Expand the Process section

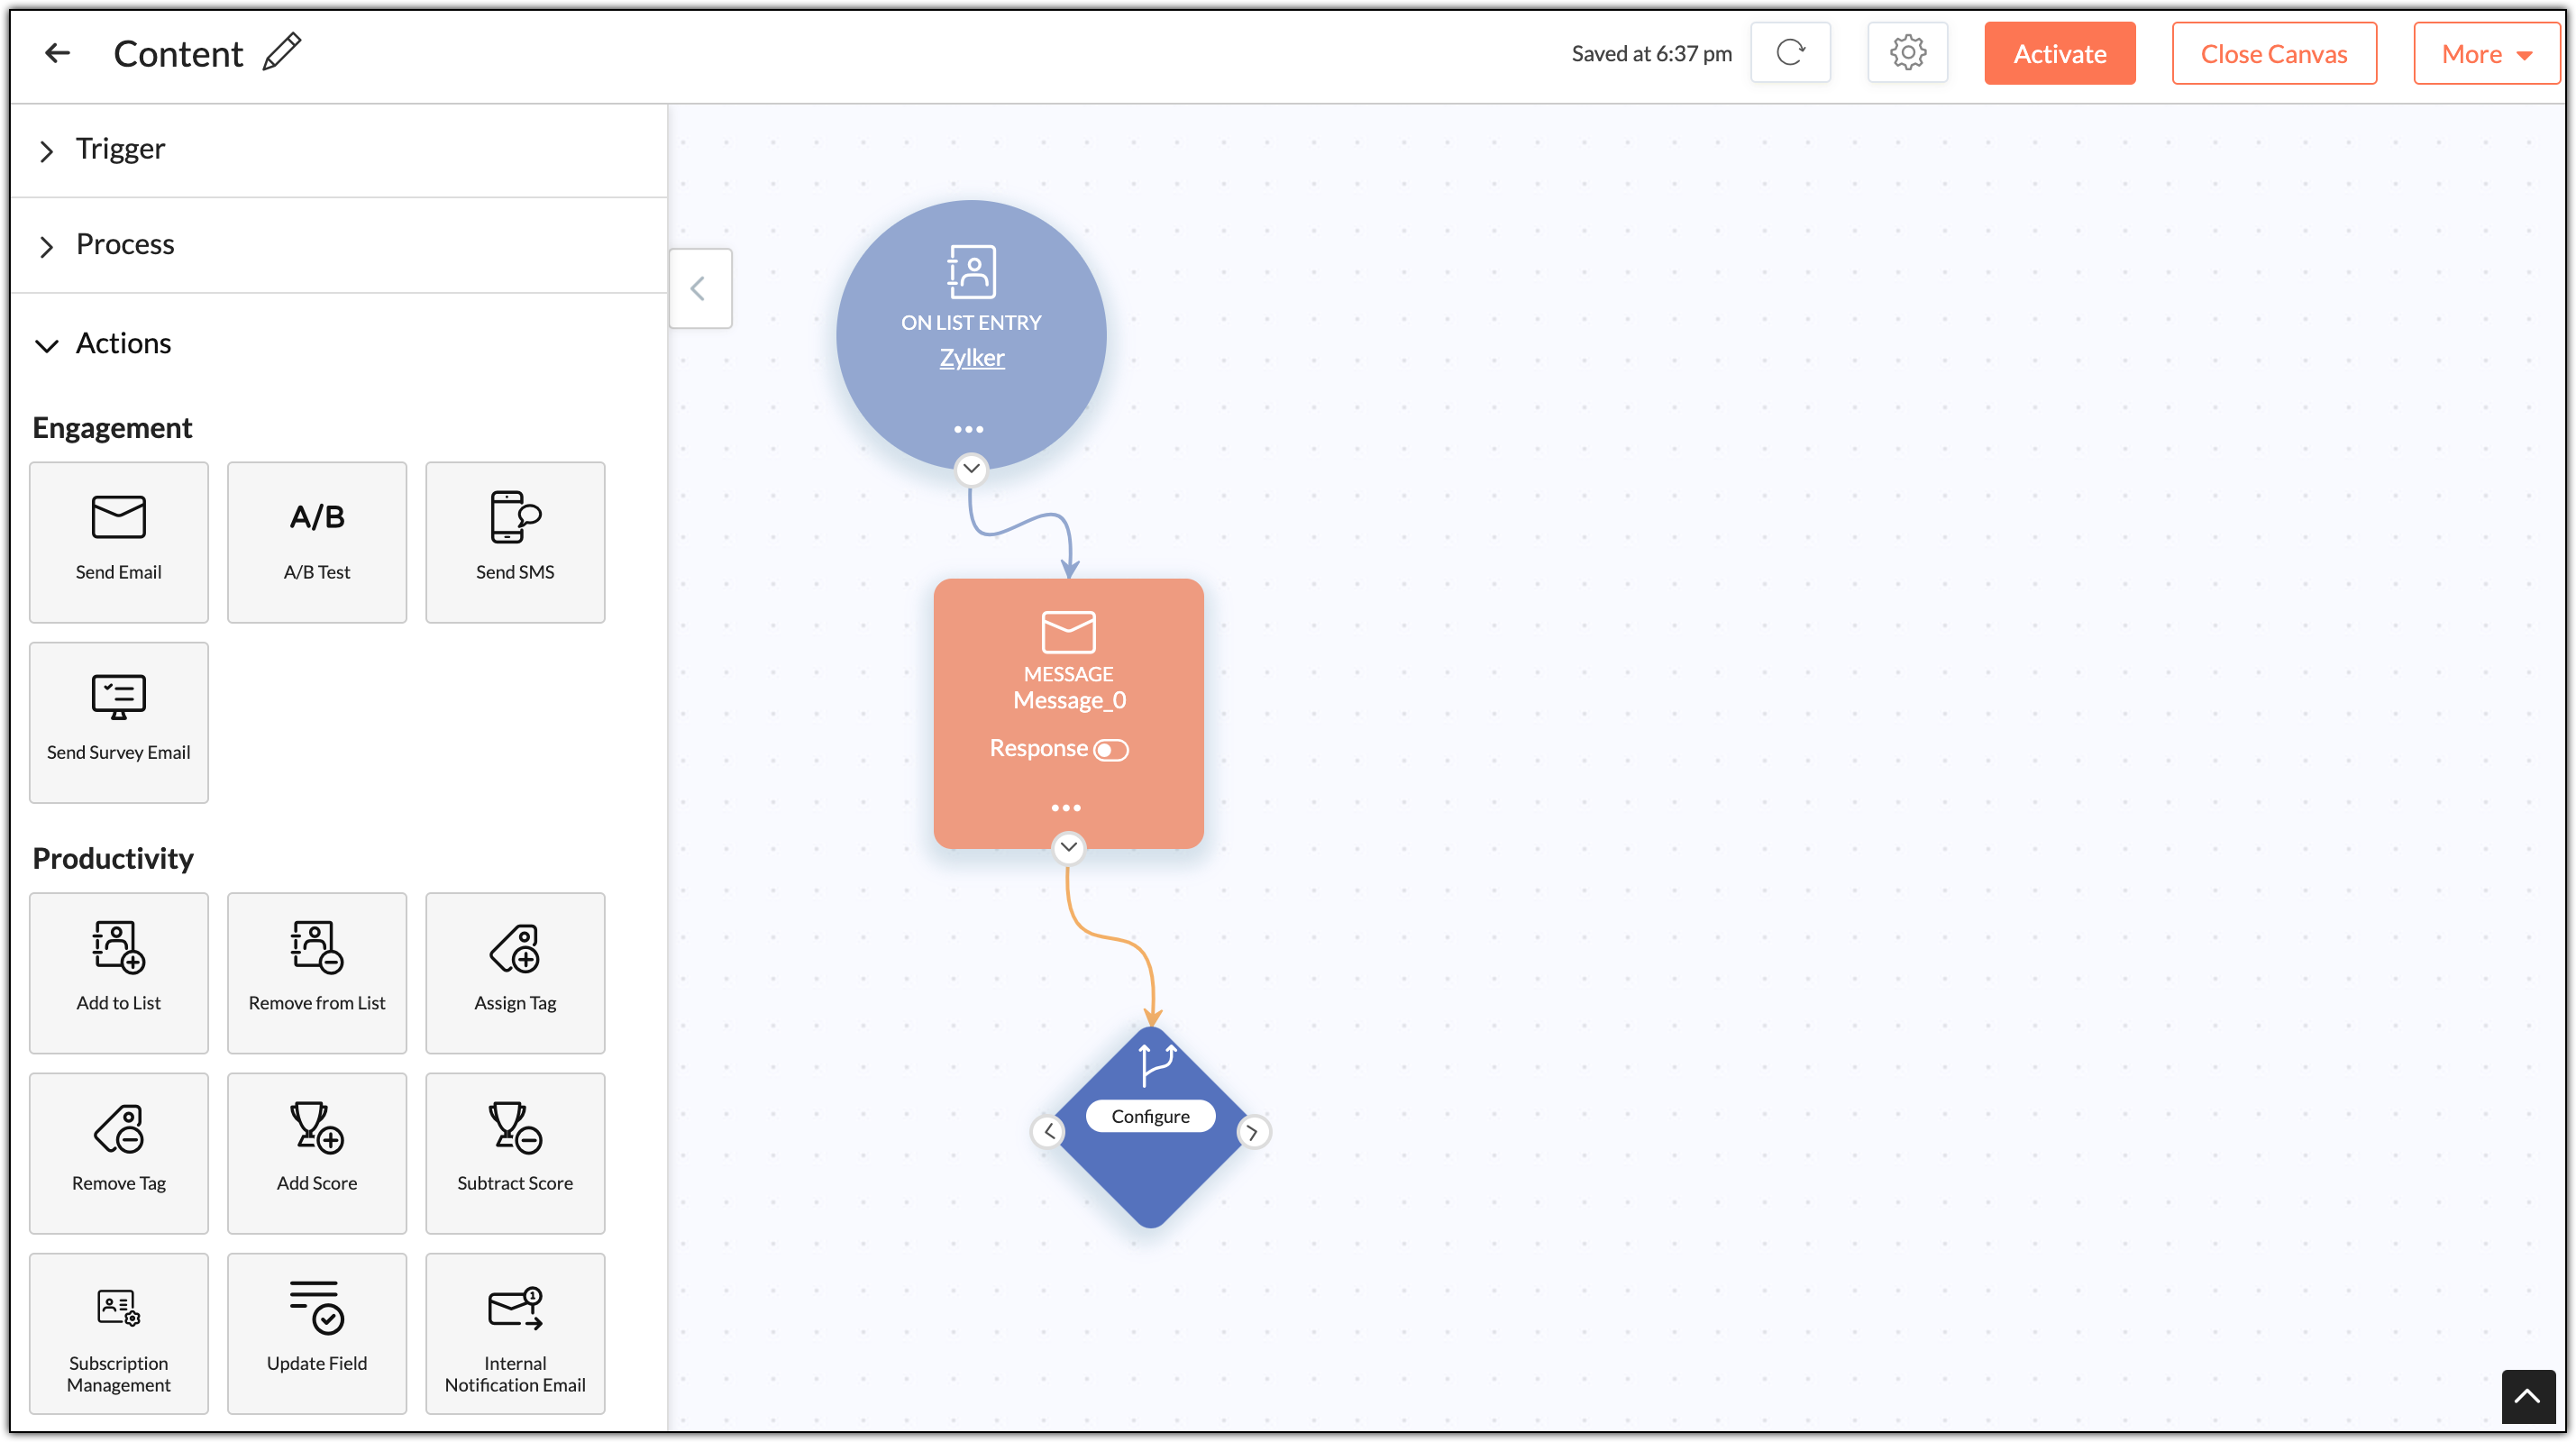(x=339, y=245)
